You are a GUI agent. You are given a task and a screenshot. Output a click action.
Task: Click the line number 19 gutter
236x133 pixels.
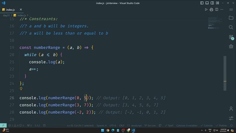12,48
